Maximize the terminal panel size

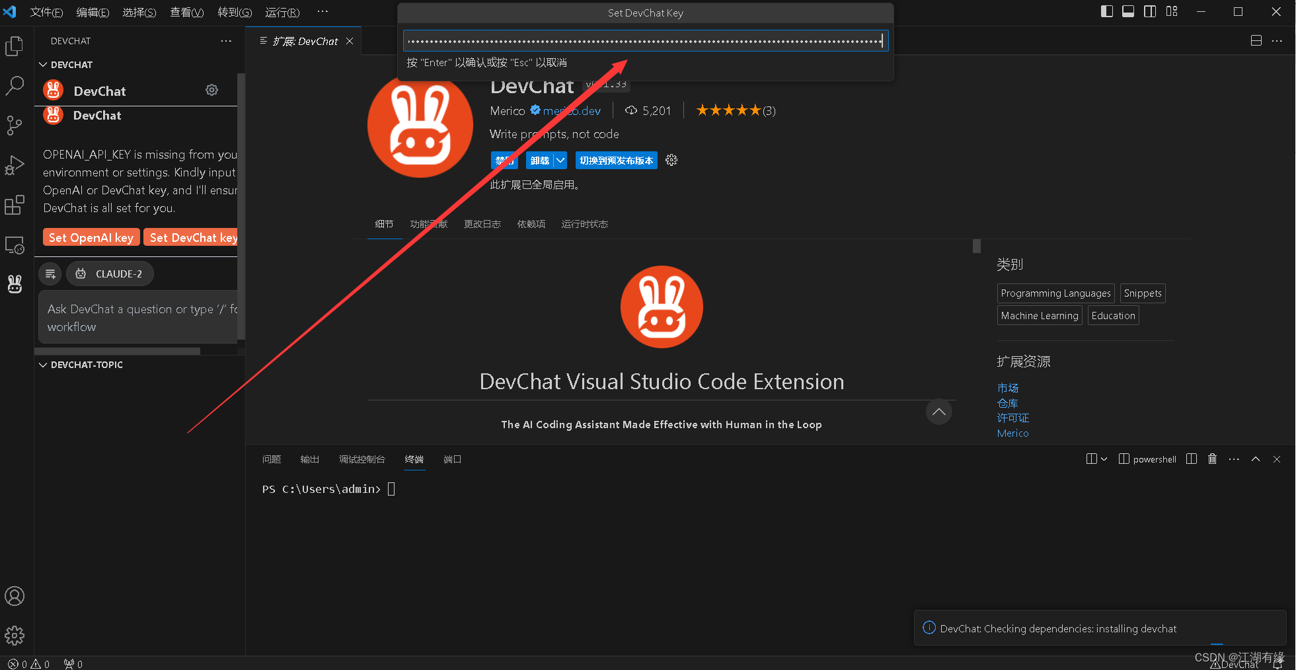[1256, 459]
